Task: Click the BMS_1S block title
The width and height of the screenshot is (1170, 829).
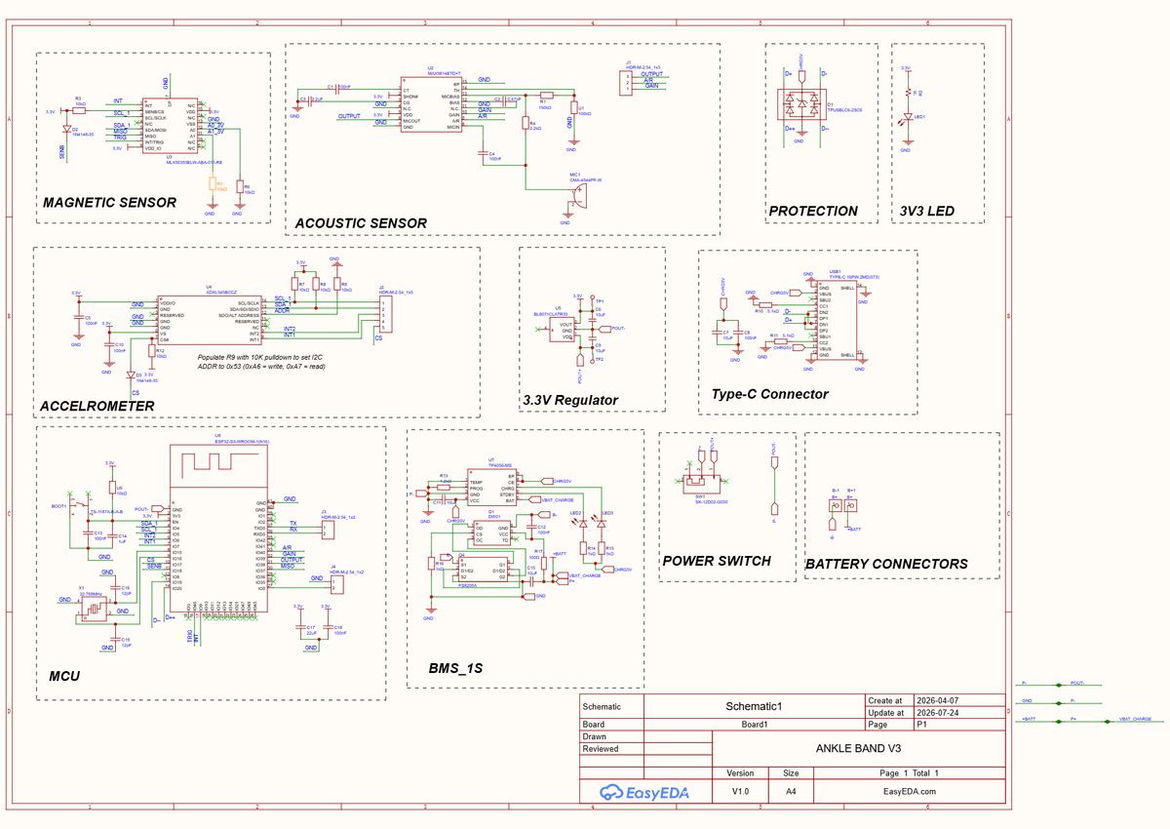Action: click(456, 668)
